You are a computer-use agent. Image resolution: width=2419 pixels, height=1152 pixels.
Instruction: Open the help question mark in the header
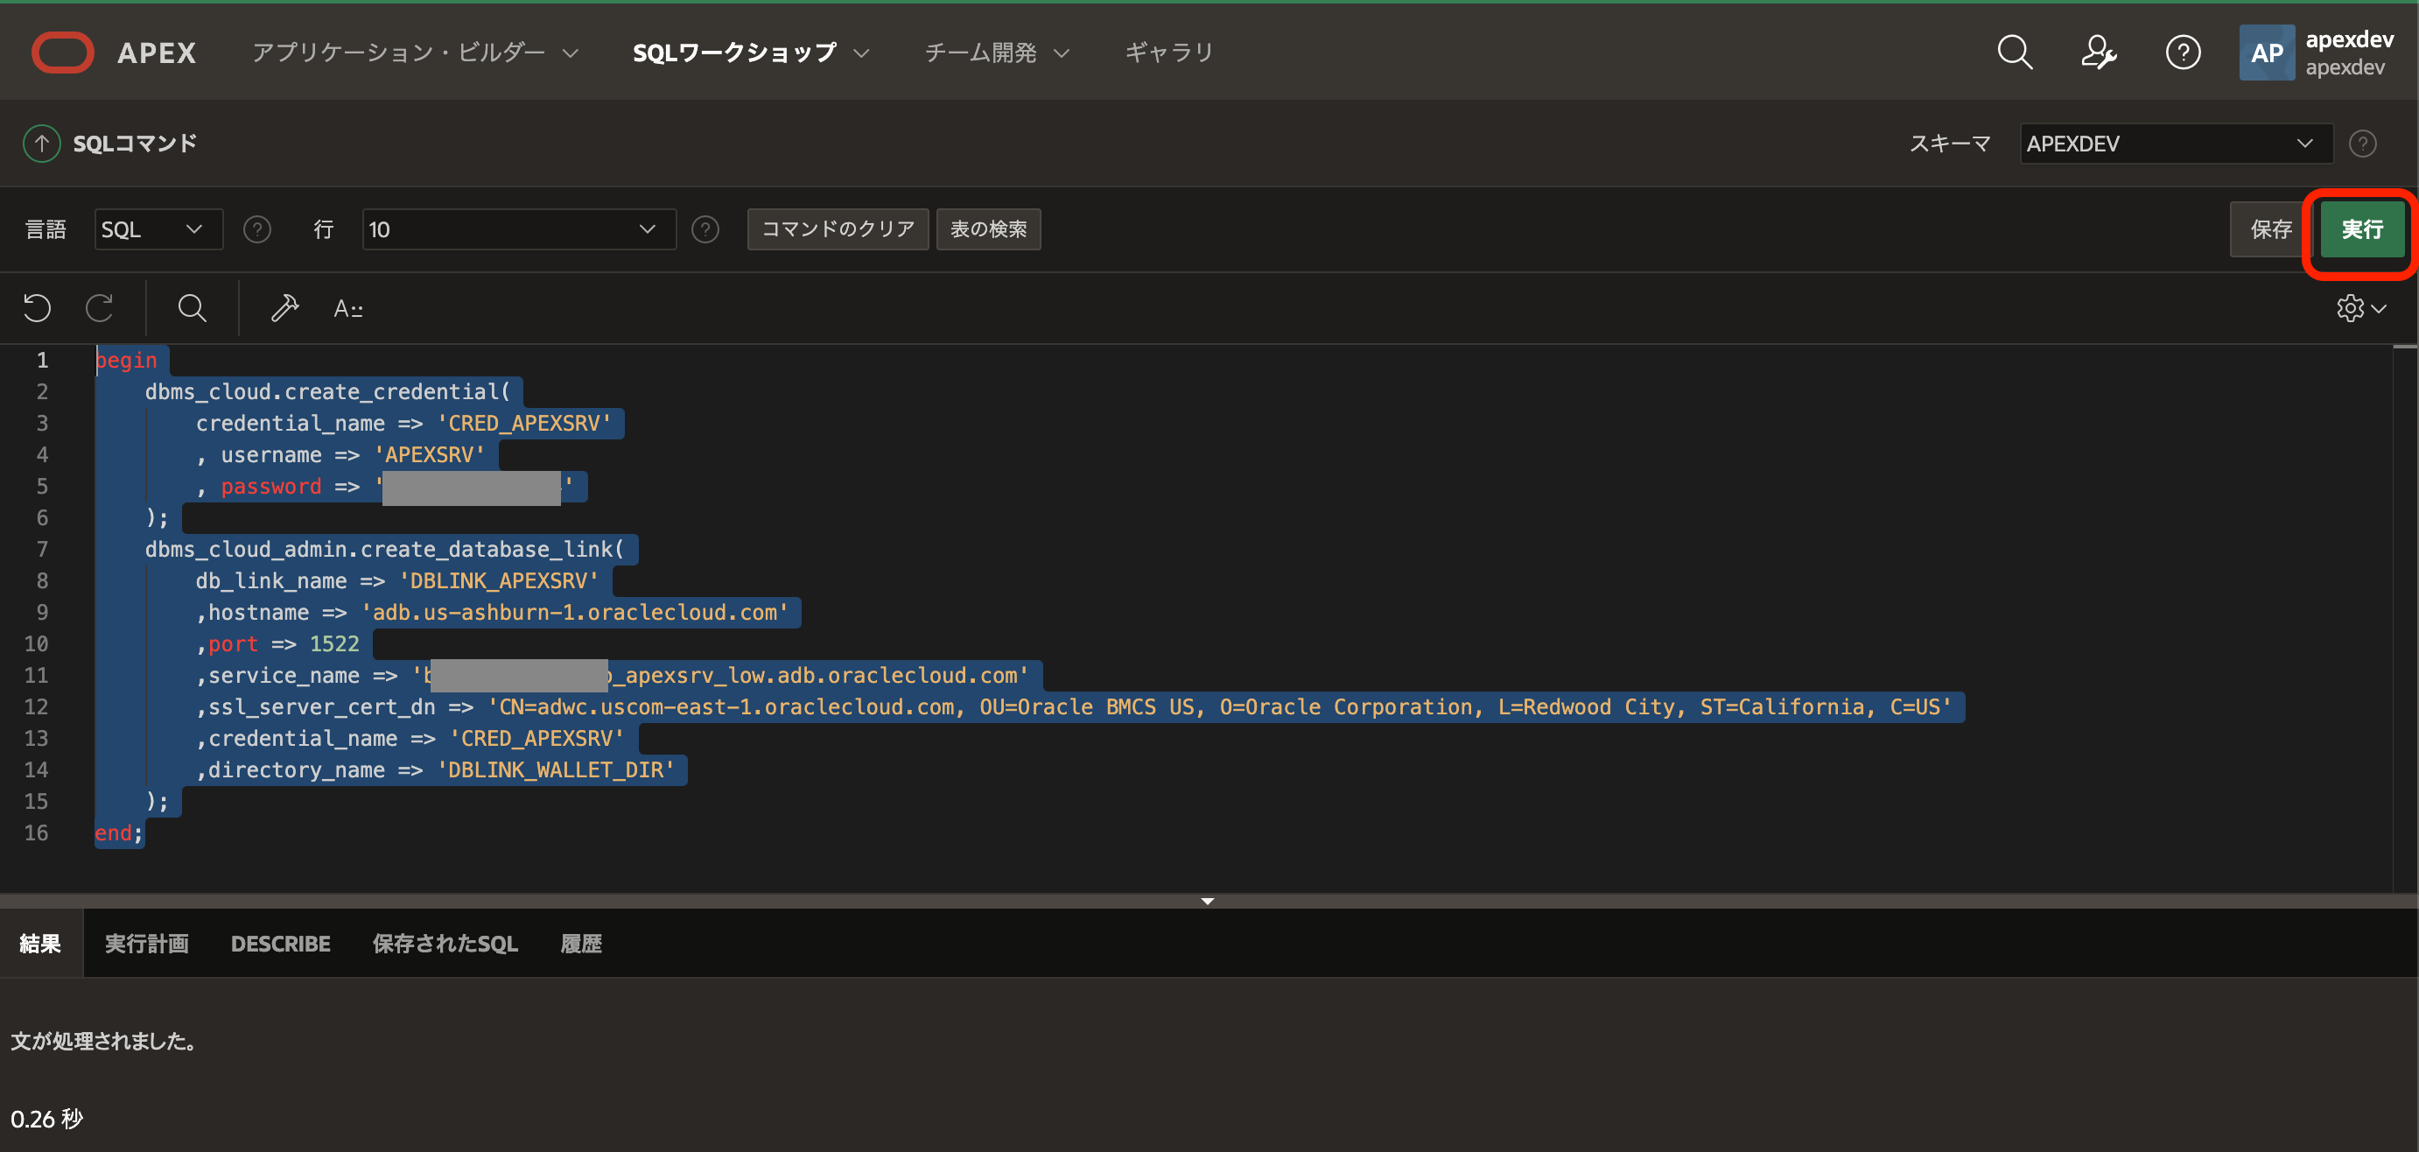[2183, 53]
